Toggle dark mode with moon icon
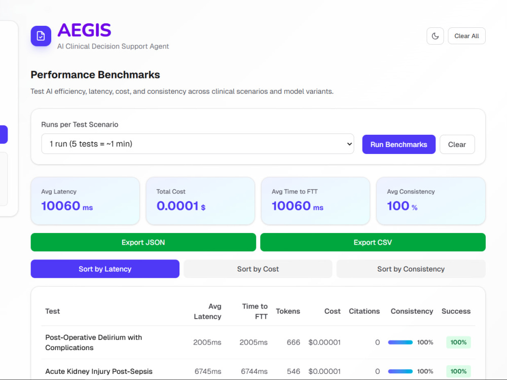This screenshot has height=380, width=507. [x=435, y=36]
